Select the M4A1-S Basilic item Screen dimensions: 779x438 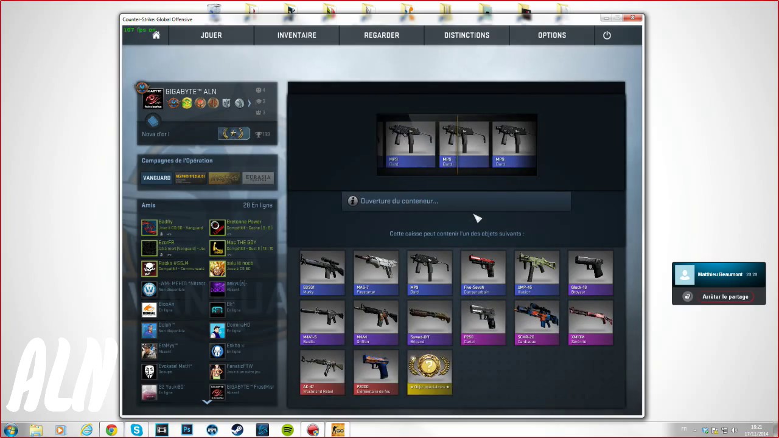coord(323,322)
